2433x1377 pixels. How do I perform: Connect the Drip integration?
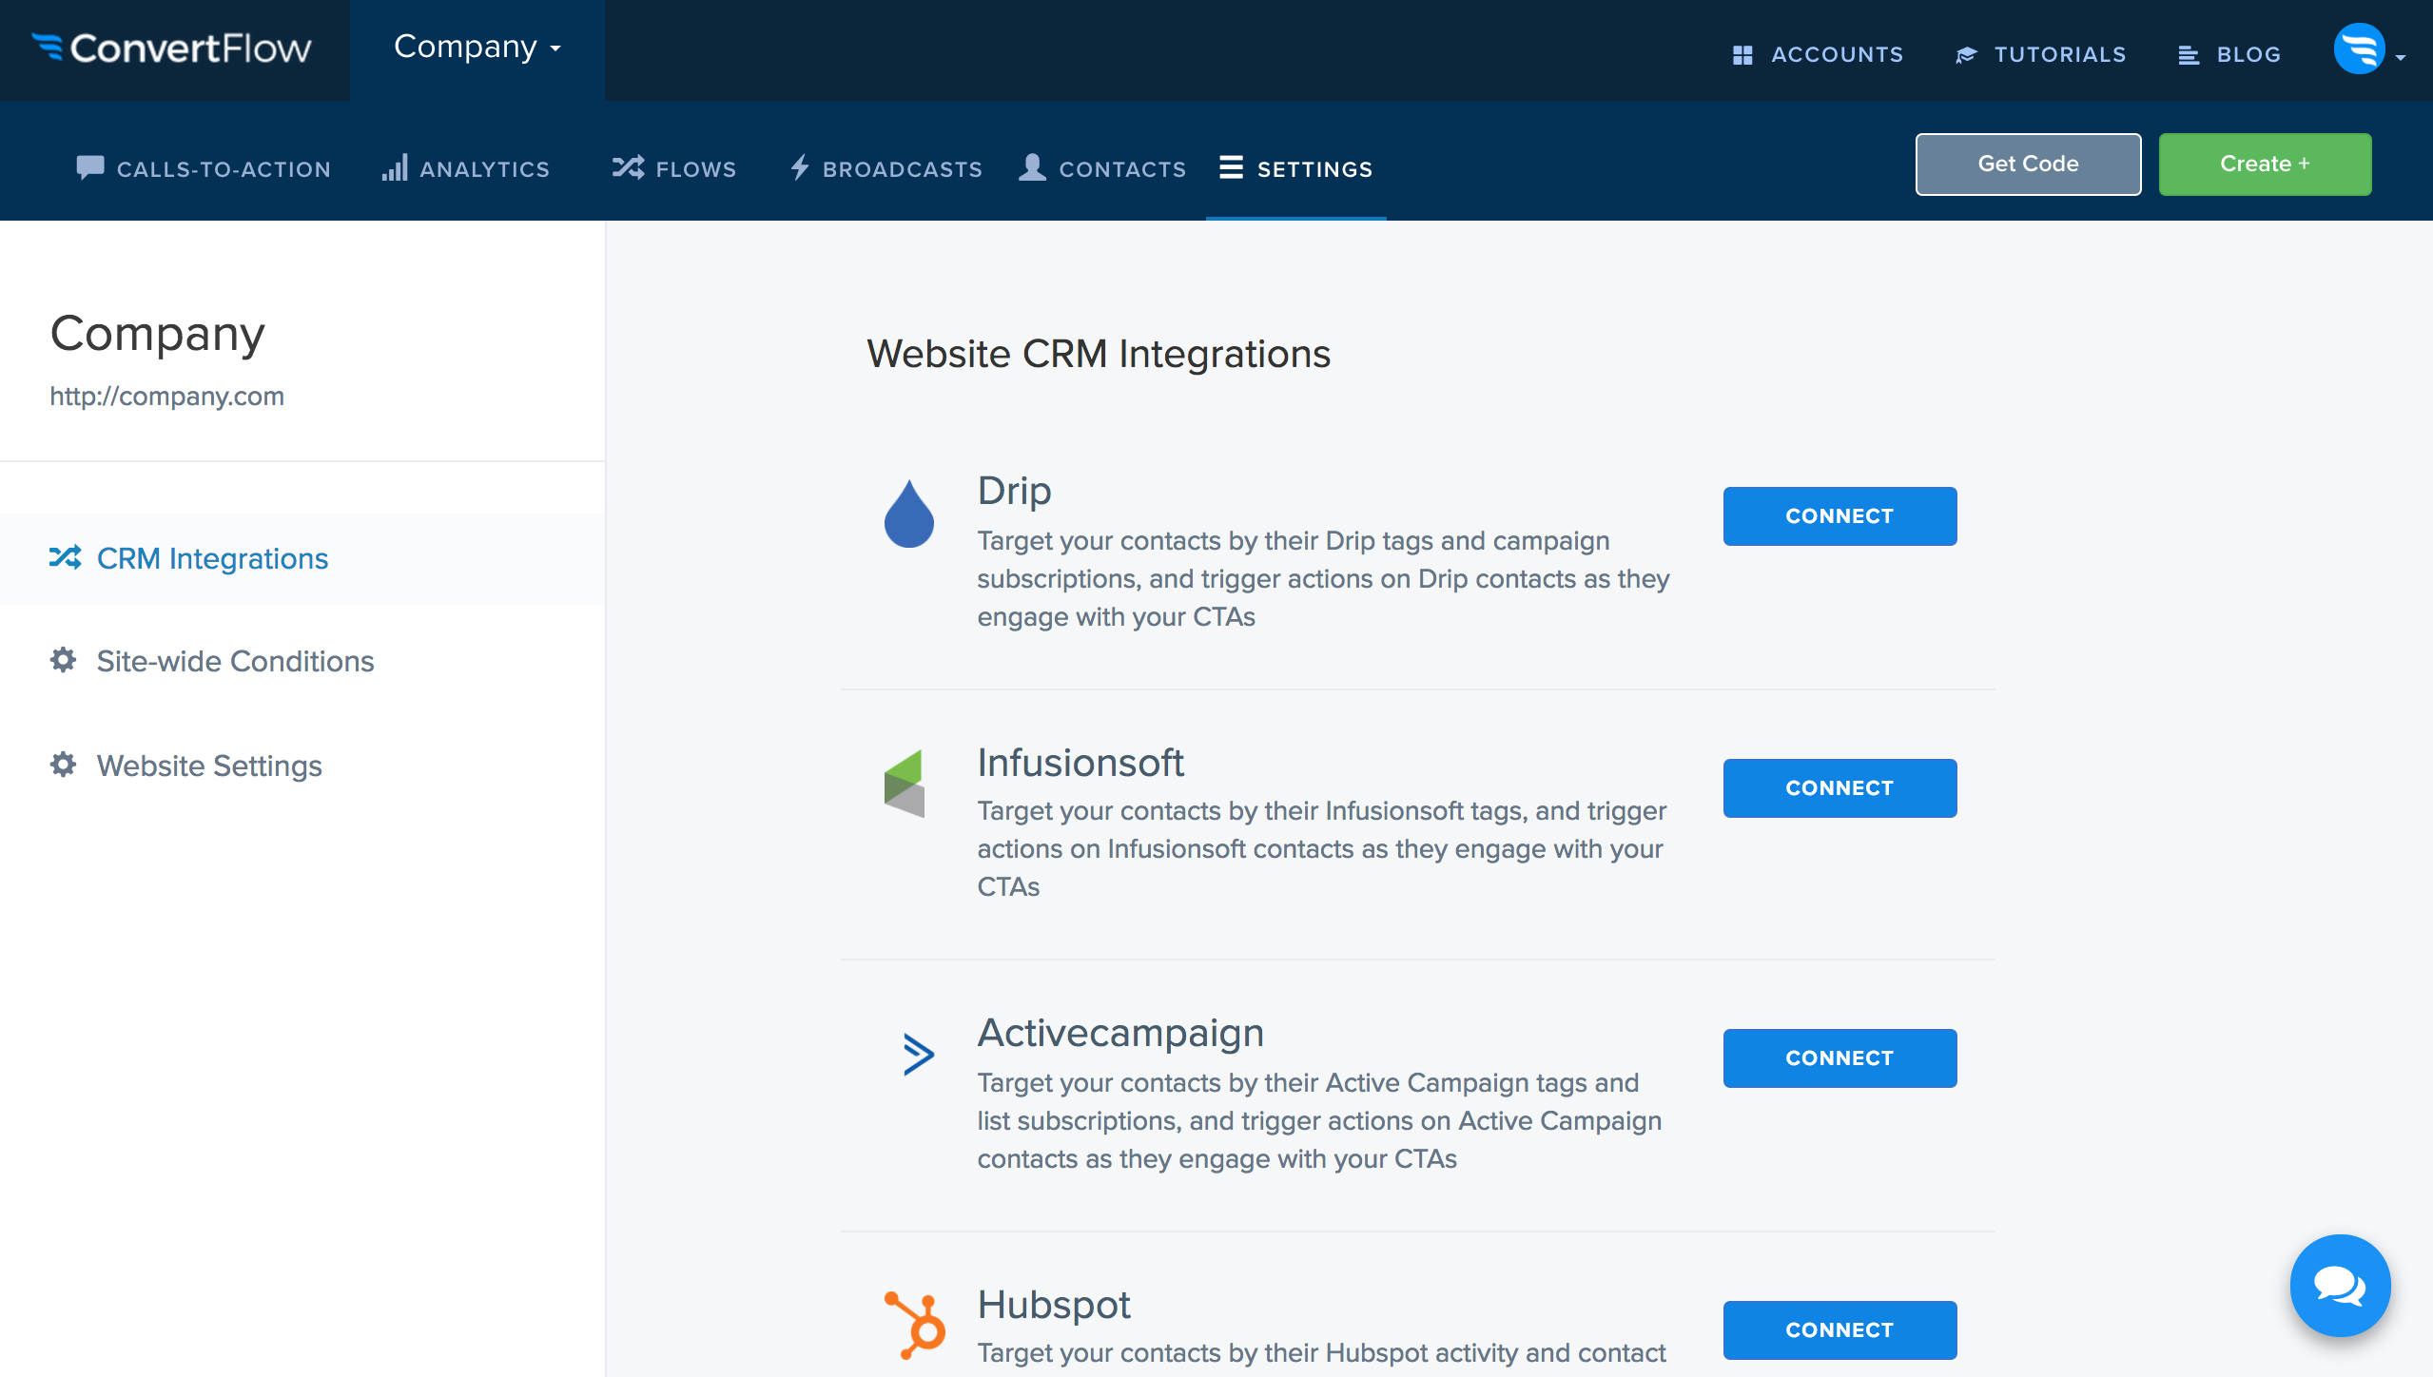click(1839, 516)
